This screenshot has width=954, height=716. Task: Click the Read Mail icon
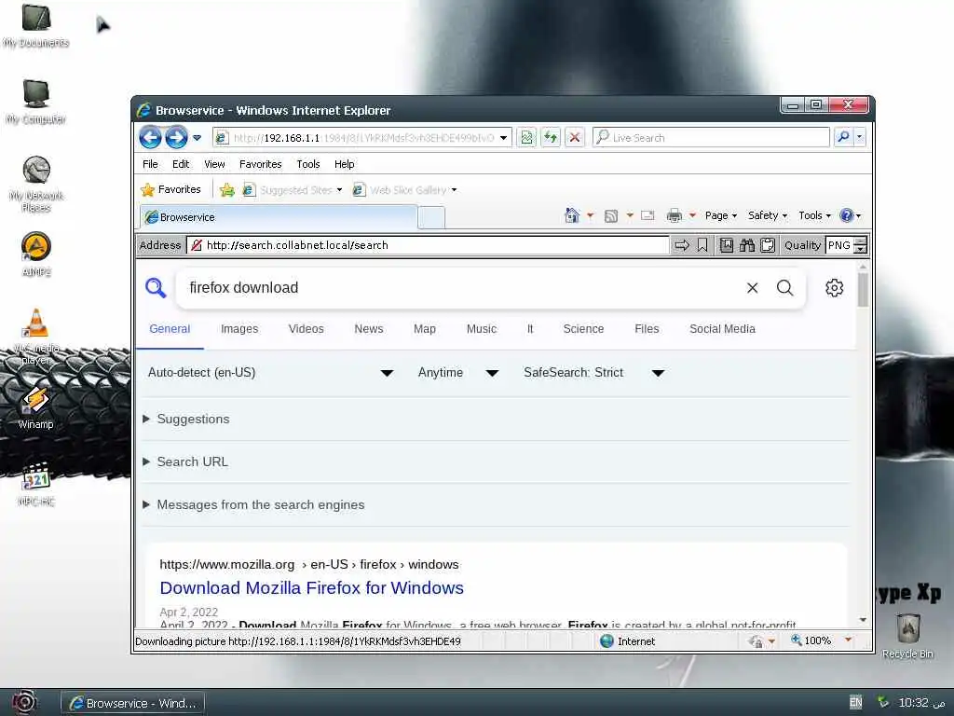click(x=648, y=215)
